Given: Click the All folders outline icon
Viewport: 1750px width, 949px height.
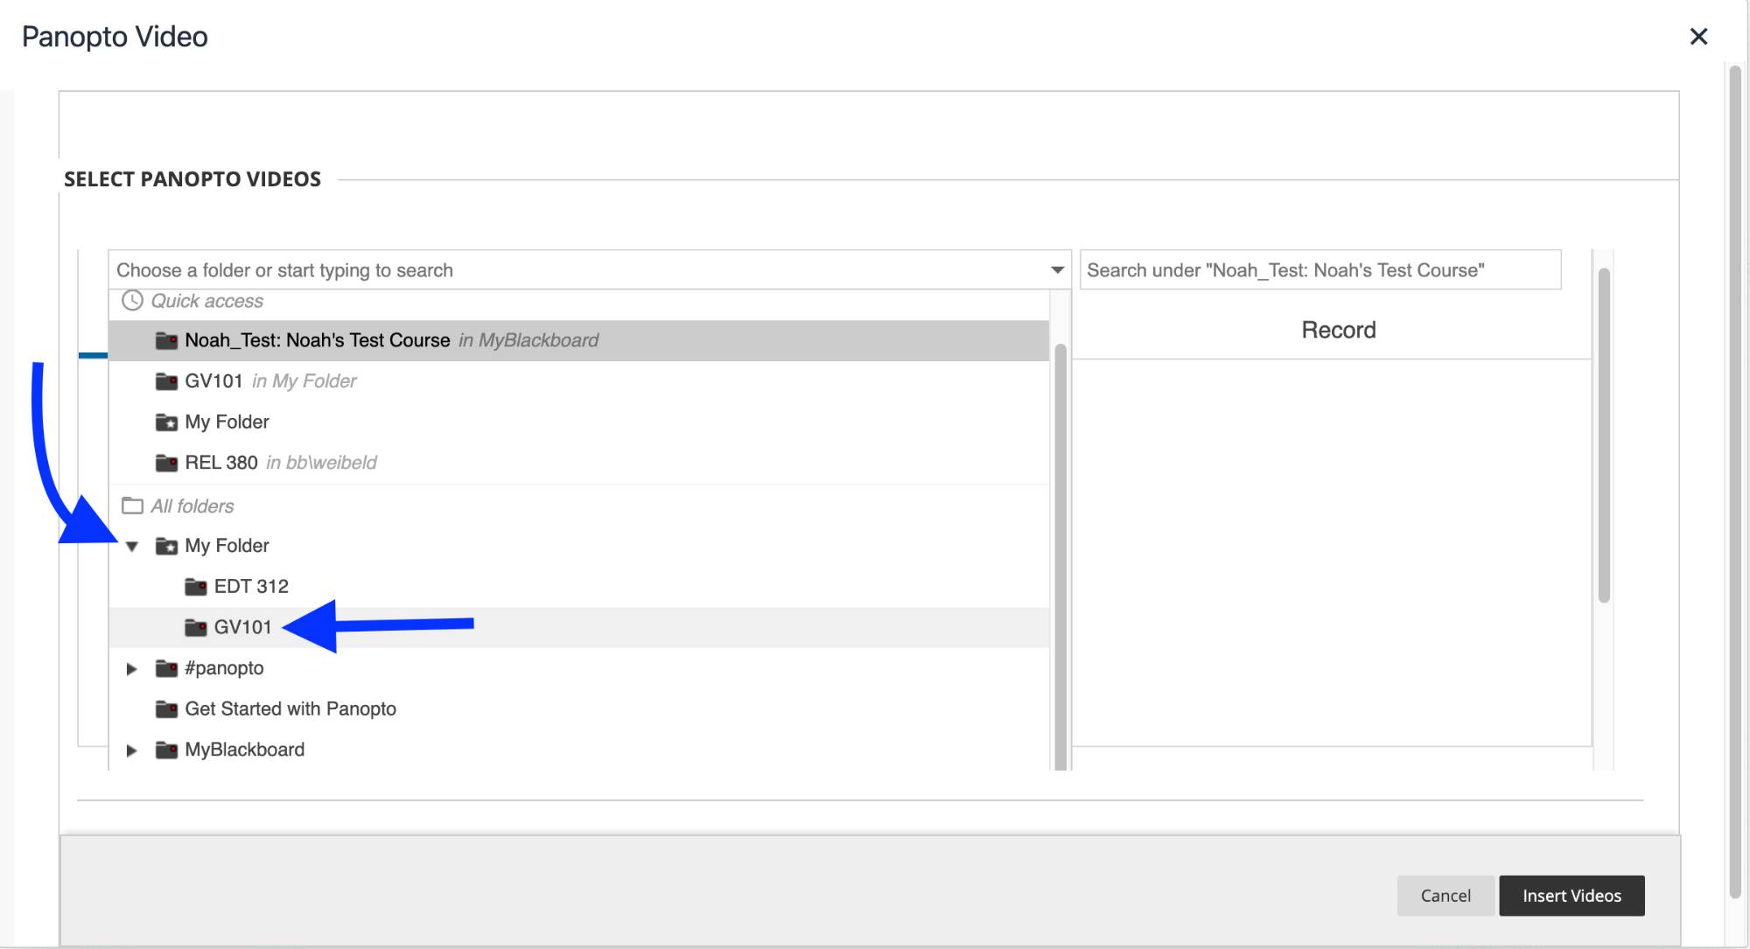Looking at the screenshot, I should point(132,506).
